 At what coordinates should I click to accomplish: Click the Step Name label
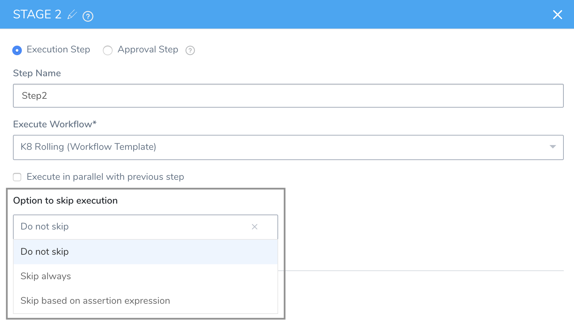pos(37,73)
